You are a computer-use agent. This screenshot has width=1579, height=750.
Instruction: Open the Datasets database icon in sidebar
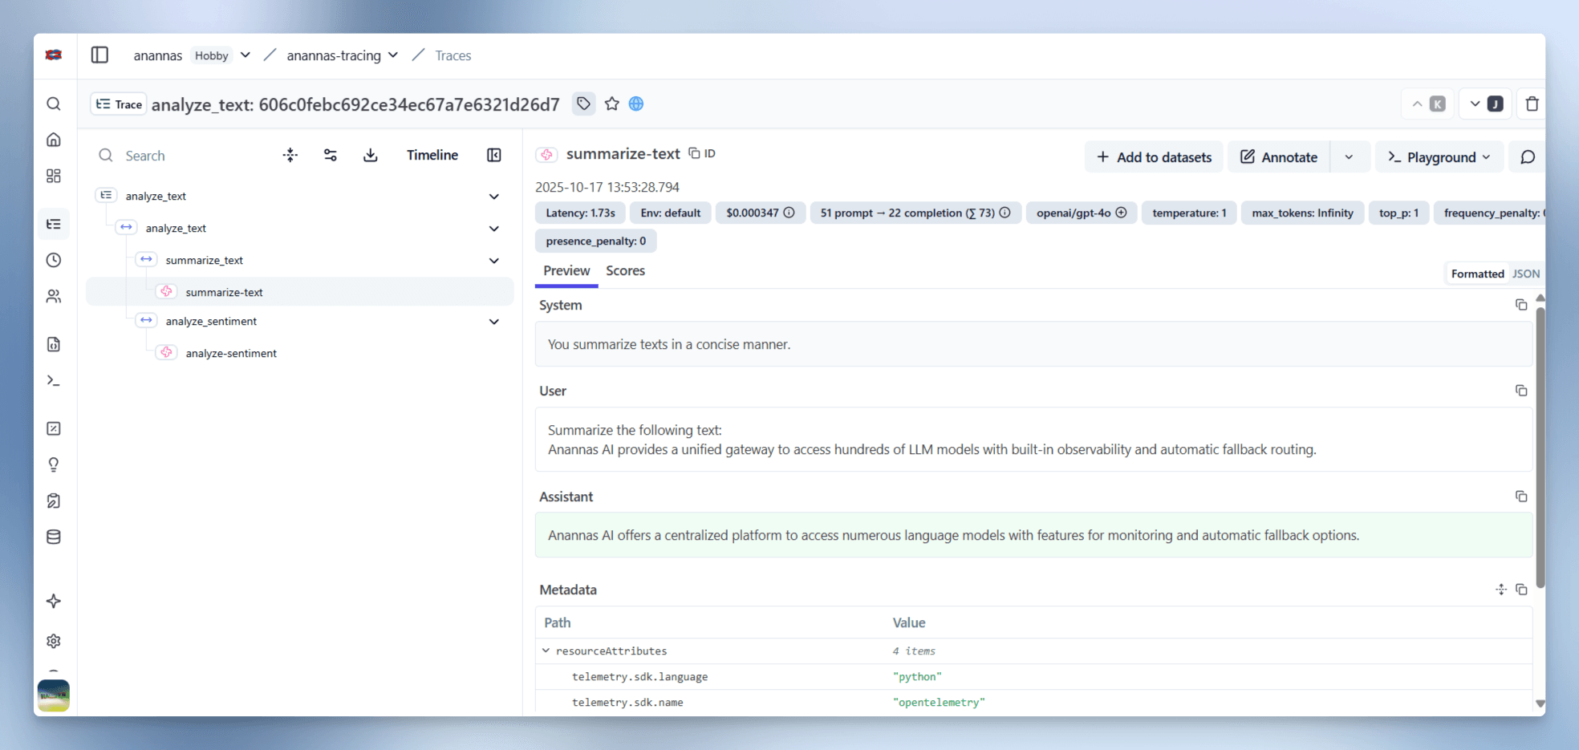pyautogui.click(x=54, y=537)
